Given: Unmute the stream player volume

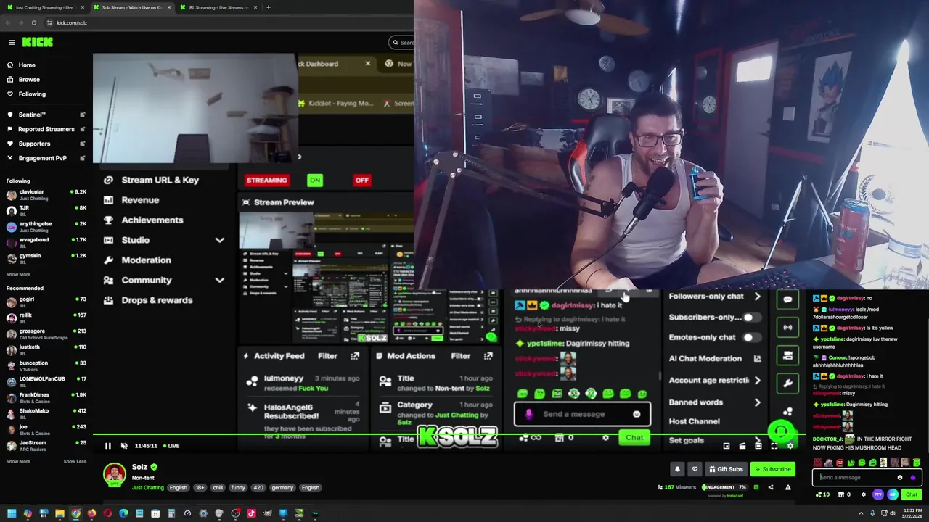Looking at the screenshot, I should pyautogui.click(x=124, y=446).
